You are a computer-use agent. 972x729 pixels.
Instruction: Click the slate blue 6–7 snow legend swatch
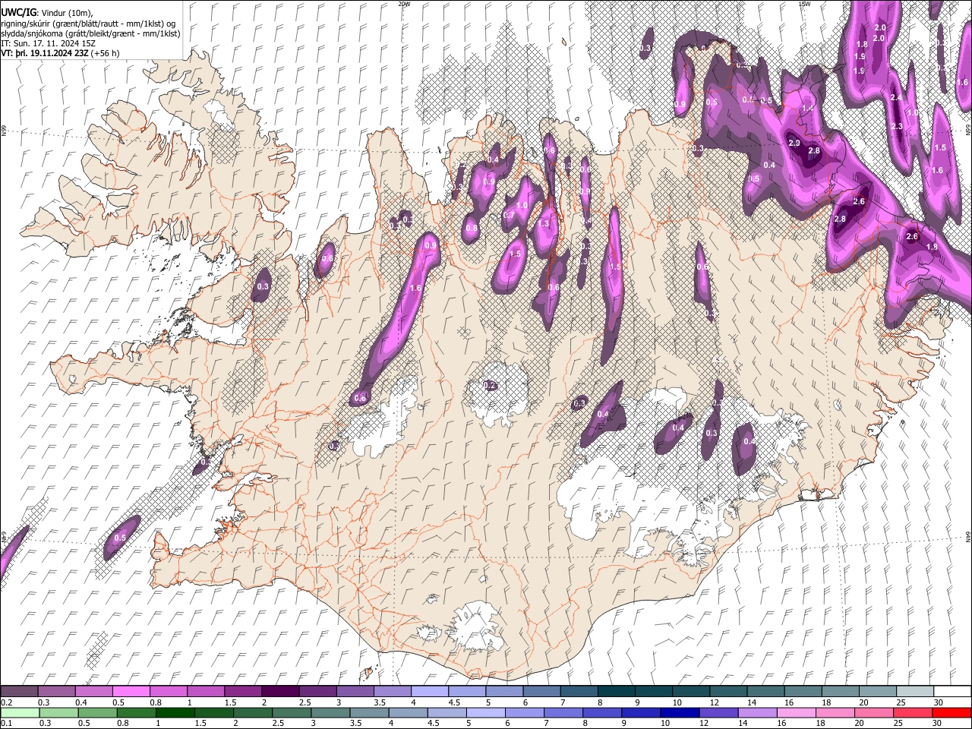541,692
